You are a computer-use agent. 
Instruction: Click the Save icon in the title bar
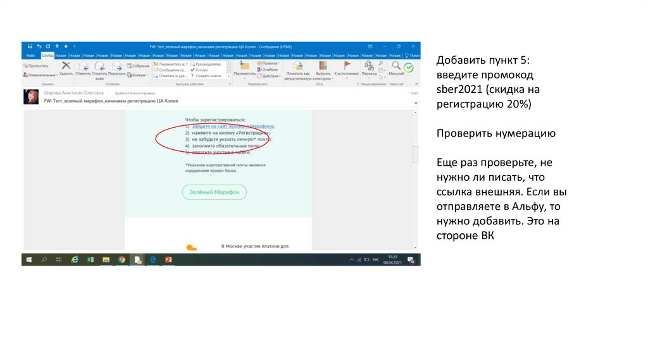point(30,46)
